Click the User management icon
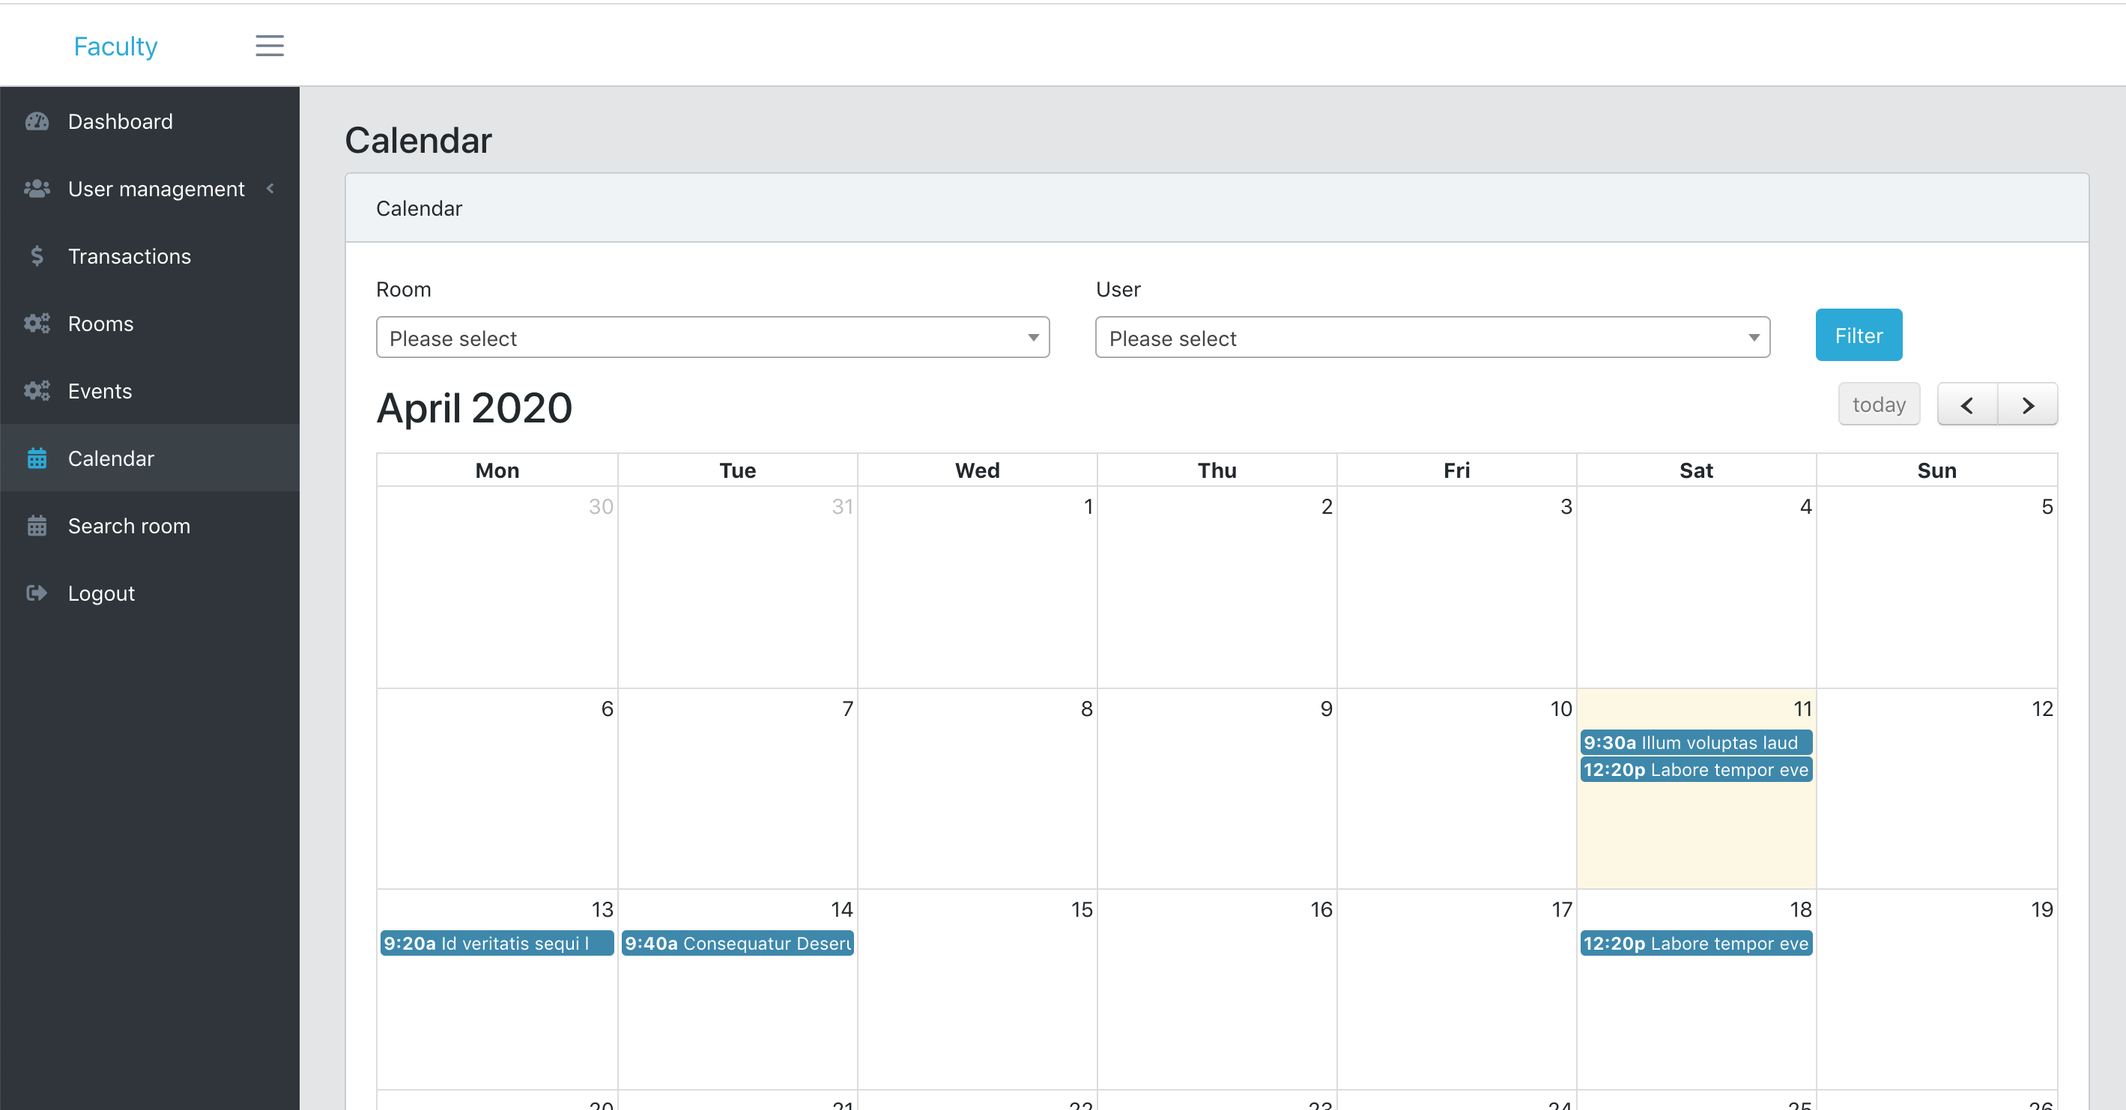Image resolution: width=2126 pixels, height=1110 pixels. pyautogui.click(x=37, y=188)
